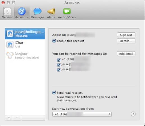Viewport: 145px width, 126px height.
Task: Remove selected account with minus button
Action: pos(17,118)
